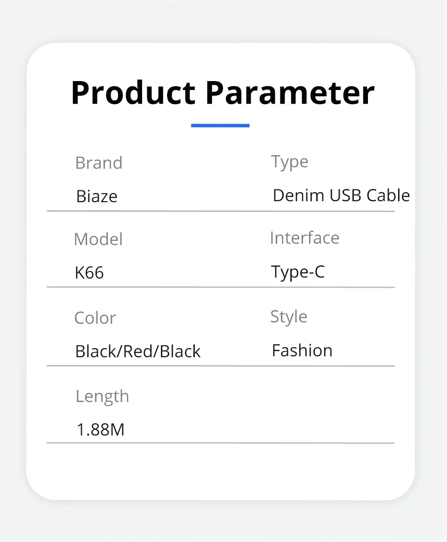Click the Biaze brand value
447x542 pixels.
point(96,197)
